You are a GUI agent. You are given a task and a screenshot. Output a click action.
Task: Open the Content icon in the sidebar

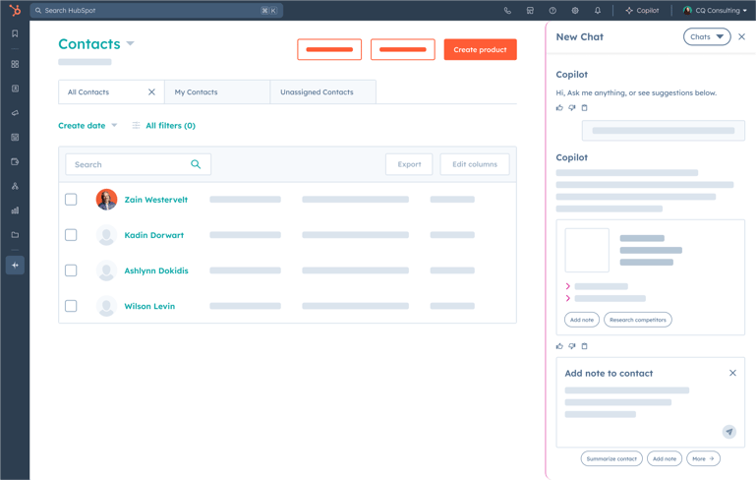[15, 138]
